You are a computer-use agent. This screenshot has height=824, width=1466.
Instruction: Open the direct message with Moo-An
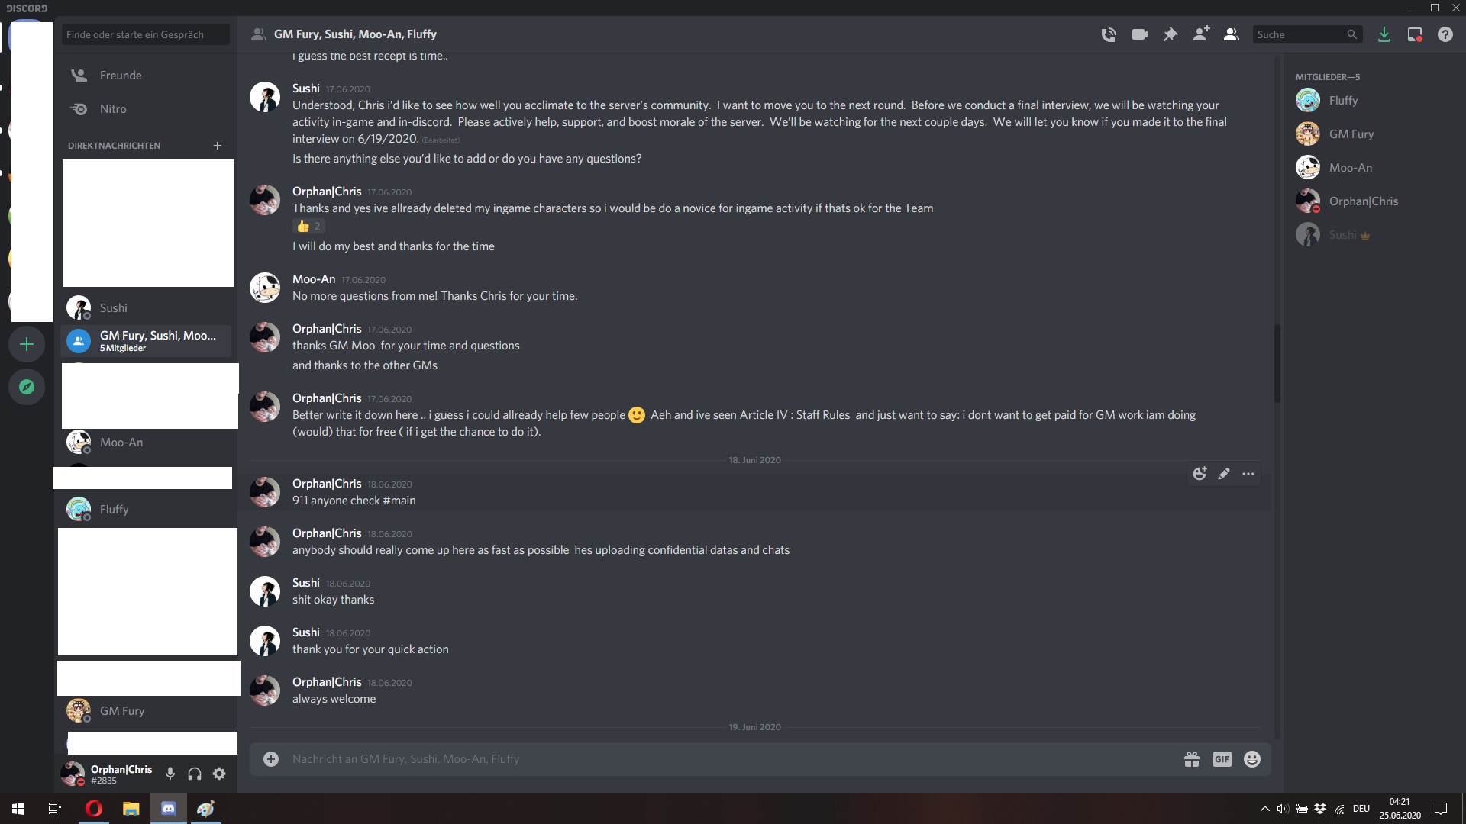point(121,443)
